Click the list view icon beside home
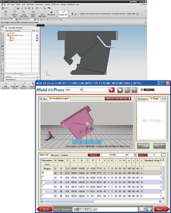The width and height of the screenshot is (171, 213). pyautogui.click(x=127, y=90)
